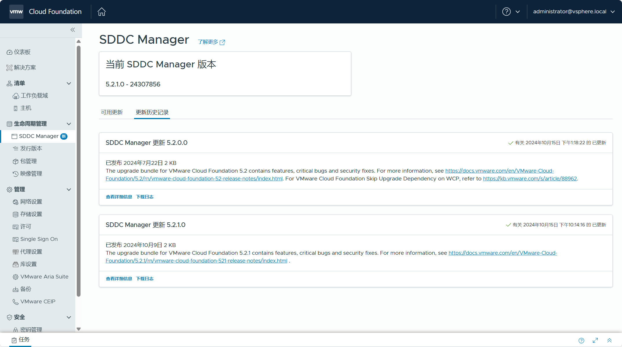Open VMware CEIP page

point(38,302)
